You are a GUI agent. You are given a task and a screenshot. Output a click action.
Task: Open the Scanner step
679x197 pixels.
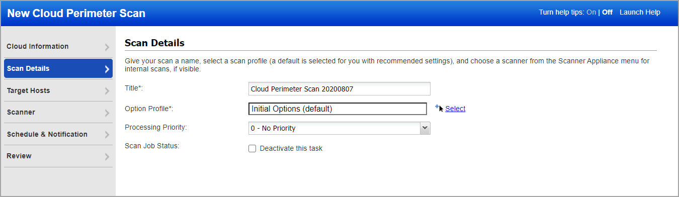tap(58, 113)
